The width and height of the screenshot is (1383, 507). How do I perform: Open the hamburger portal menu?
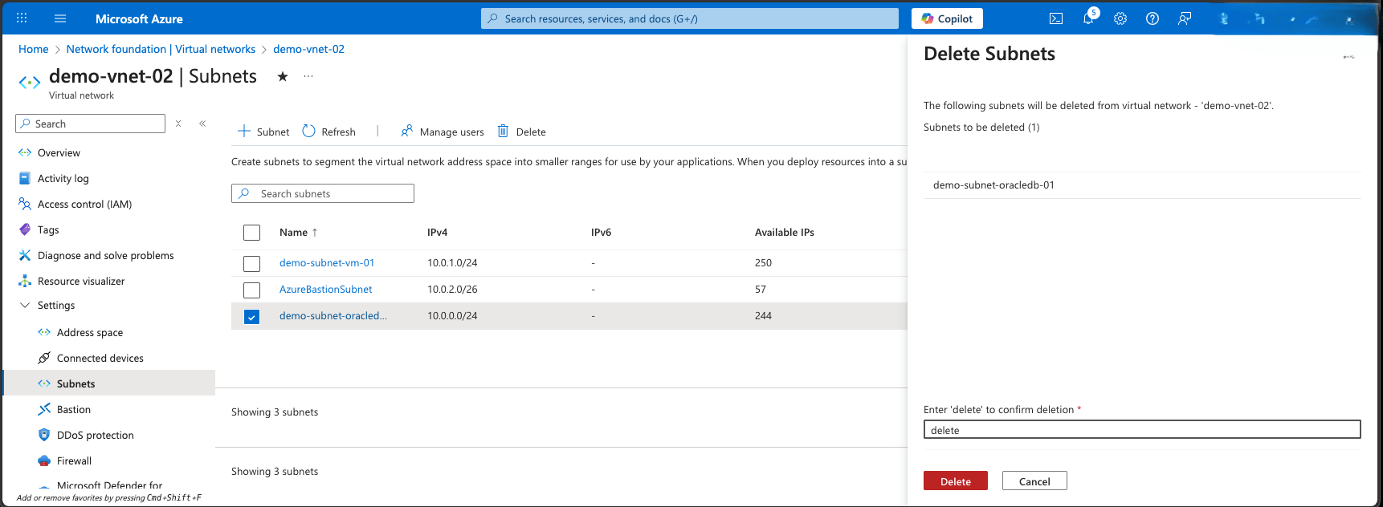click(x=60, y=18)
